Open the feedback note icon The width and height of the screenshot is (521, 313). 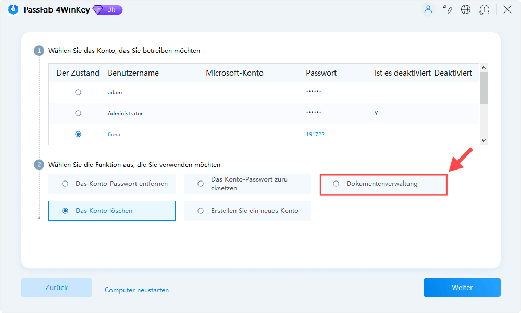[x=447, y=9]
